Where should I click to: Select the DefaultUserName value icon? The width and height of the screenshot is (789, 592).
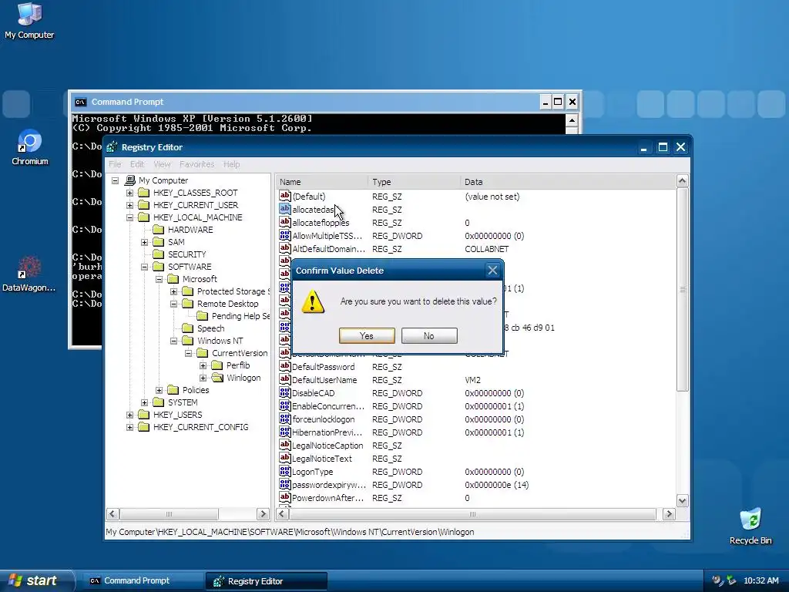[x=285, y=379]
